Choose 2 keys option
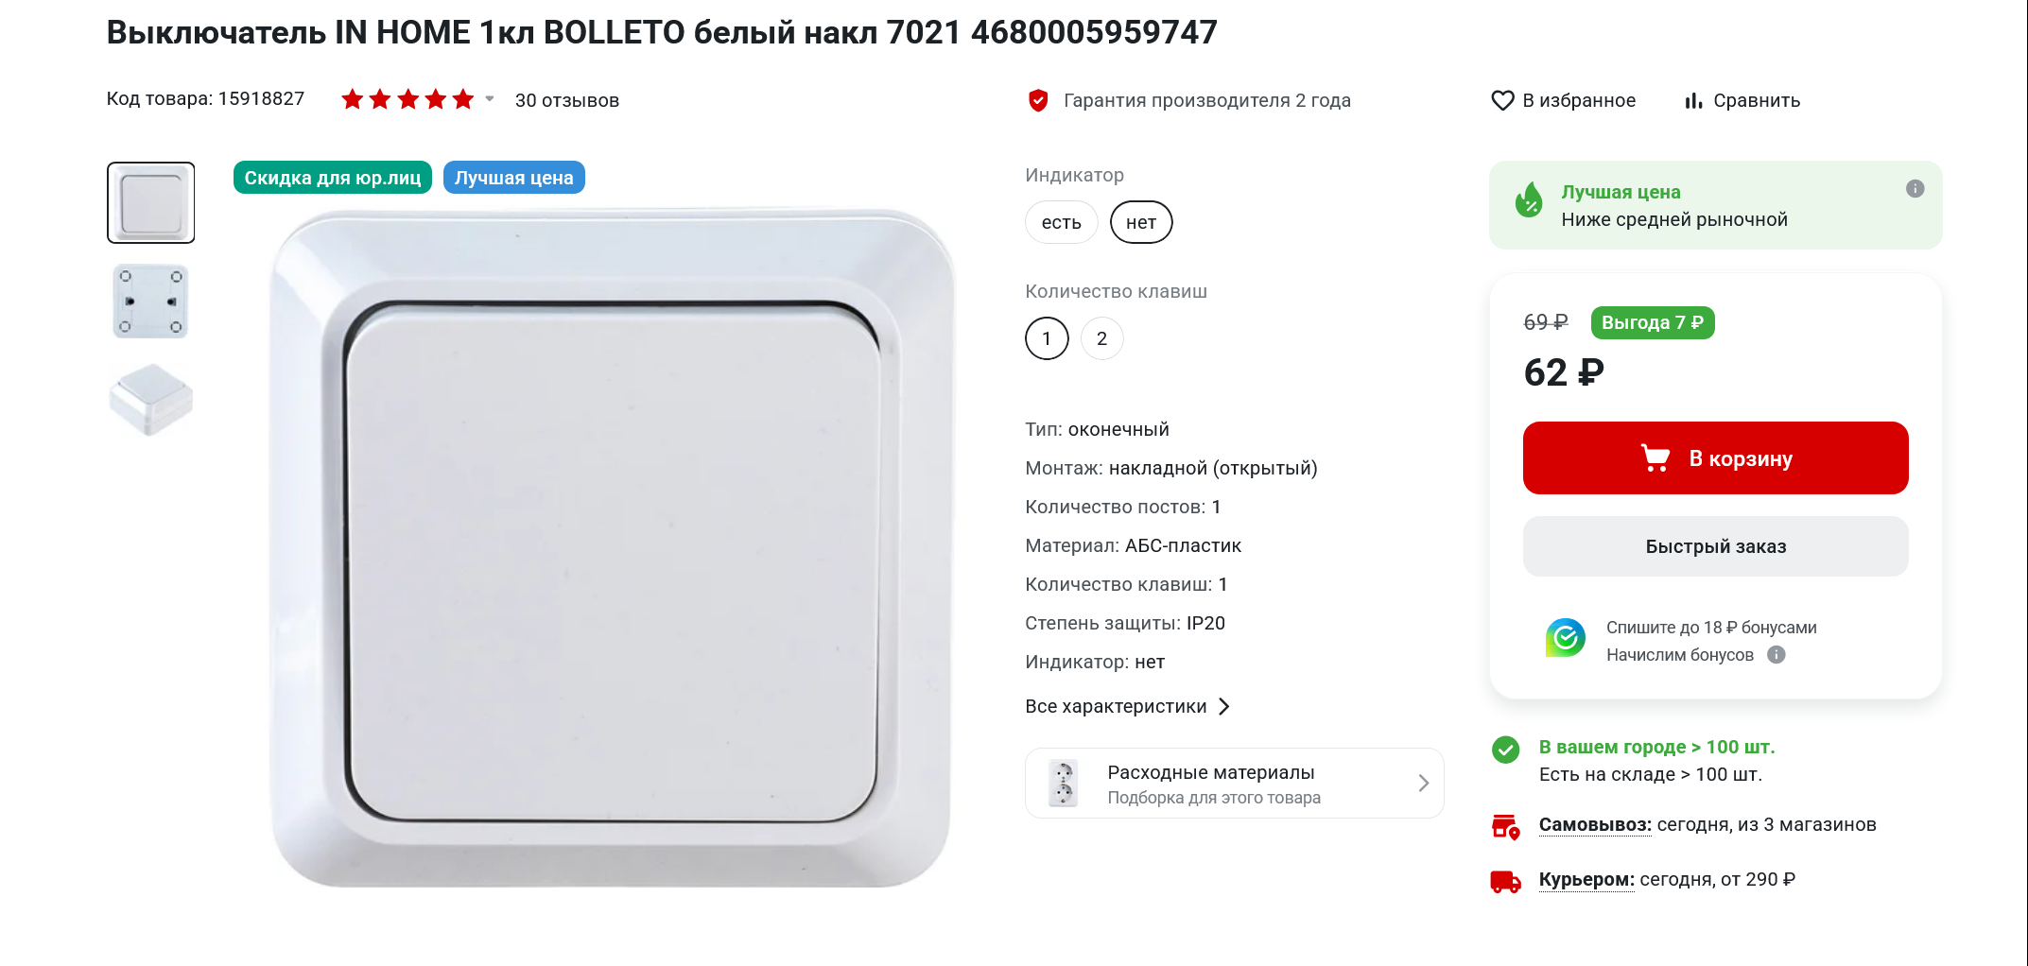The width and height of the screenshot is (2028, 966). click(1101, 338)
